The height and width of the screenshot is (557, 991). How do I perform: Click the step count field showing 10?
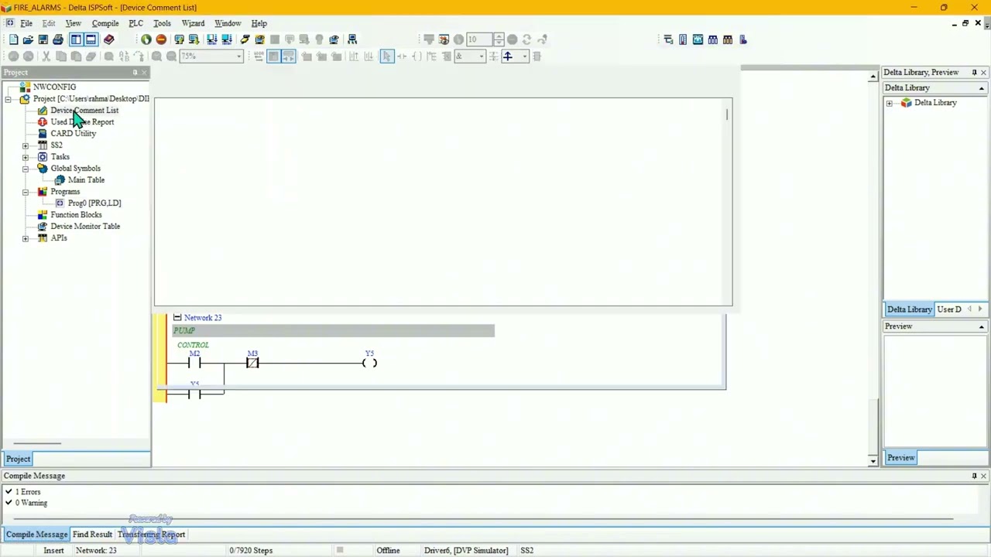tap(478, 39)
